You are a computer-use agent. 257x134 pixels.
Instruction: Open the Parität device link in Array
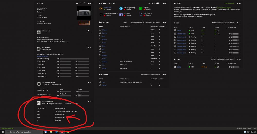point(179,31)
